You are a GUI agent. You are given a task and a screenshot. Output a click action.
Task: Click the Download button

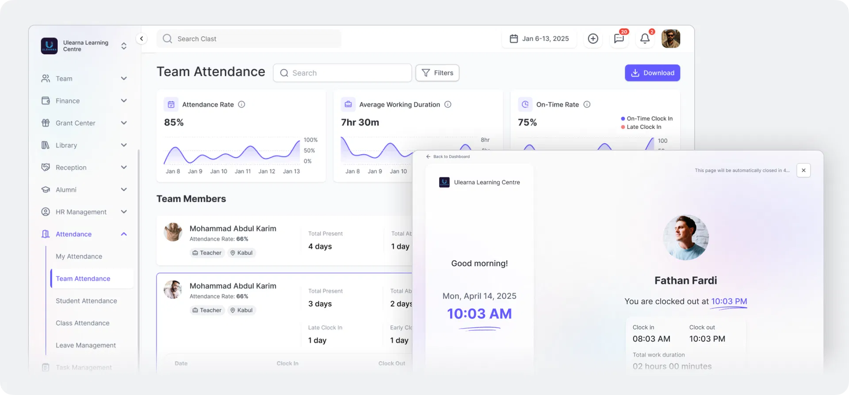click(x=652, y=73)
